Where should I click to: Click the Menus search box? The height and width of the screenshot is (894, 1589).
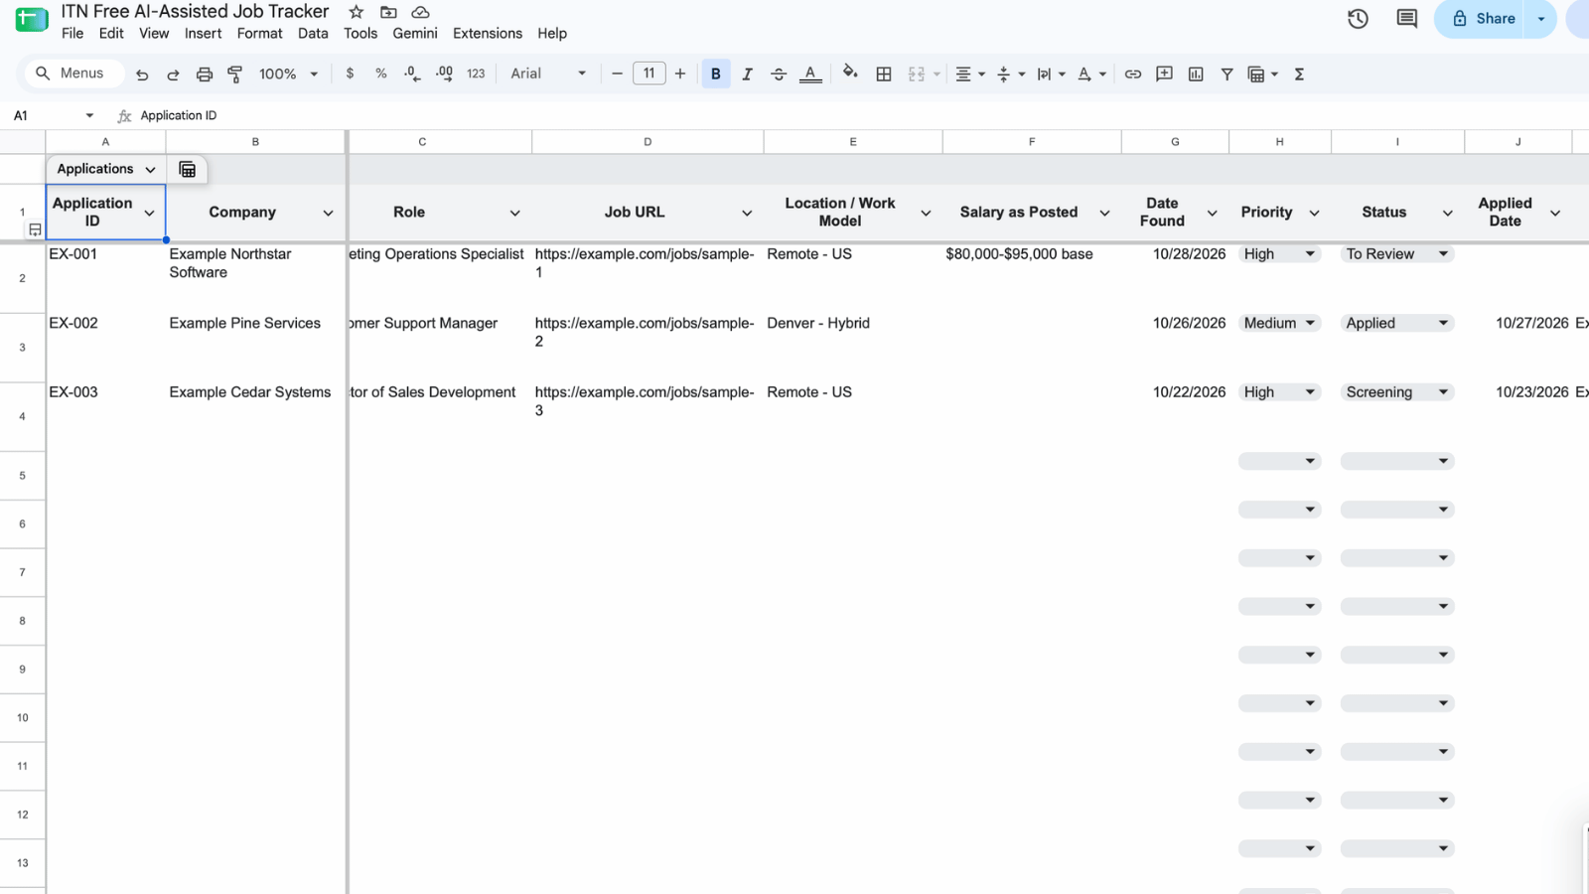[74, 74]
